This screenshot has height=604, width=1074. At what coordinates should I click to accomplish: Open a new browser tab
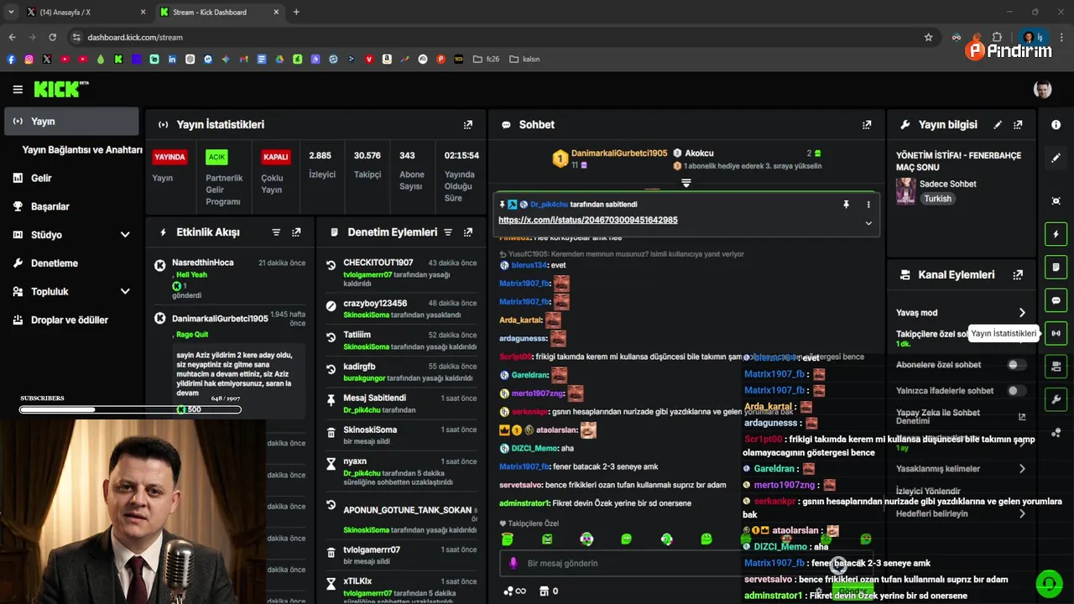click(x=296, y=12)
